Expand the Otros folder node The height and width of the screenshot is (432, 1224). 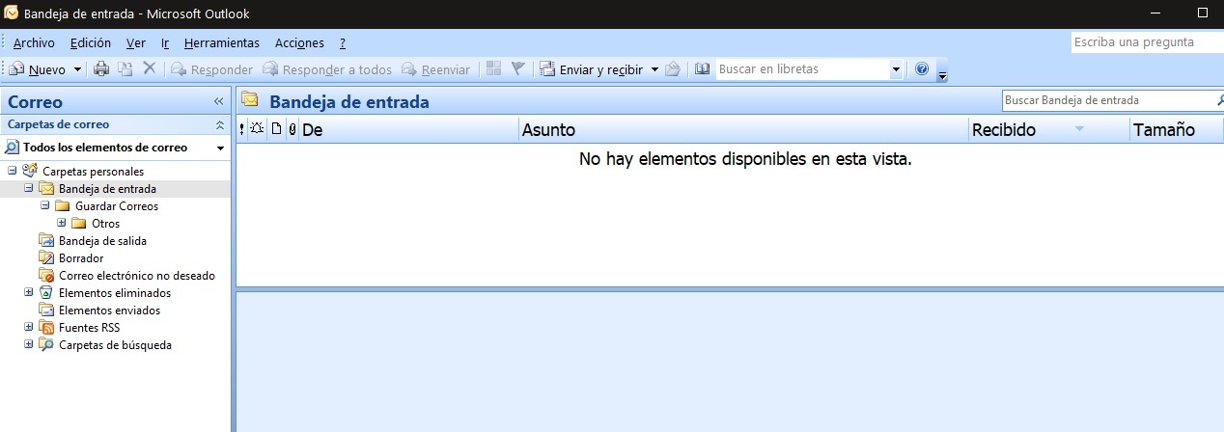[61, 223]
